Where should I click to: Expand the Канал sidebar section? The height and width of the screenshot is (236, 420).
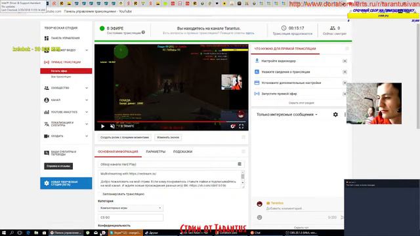(87, 100)
